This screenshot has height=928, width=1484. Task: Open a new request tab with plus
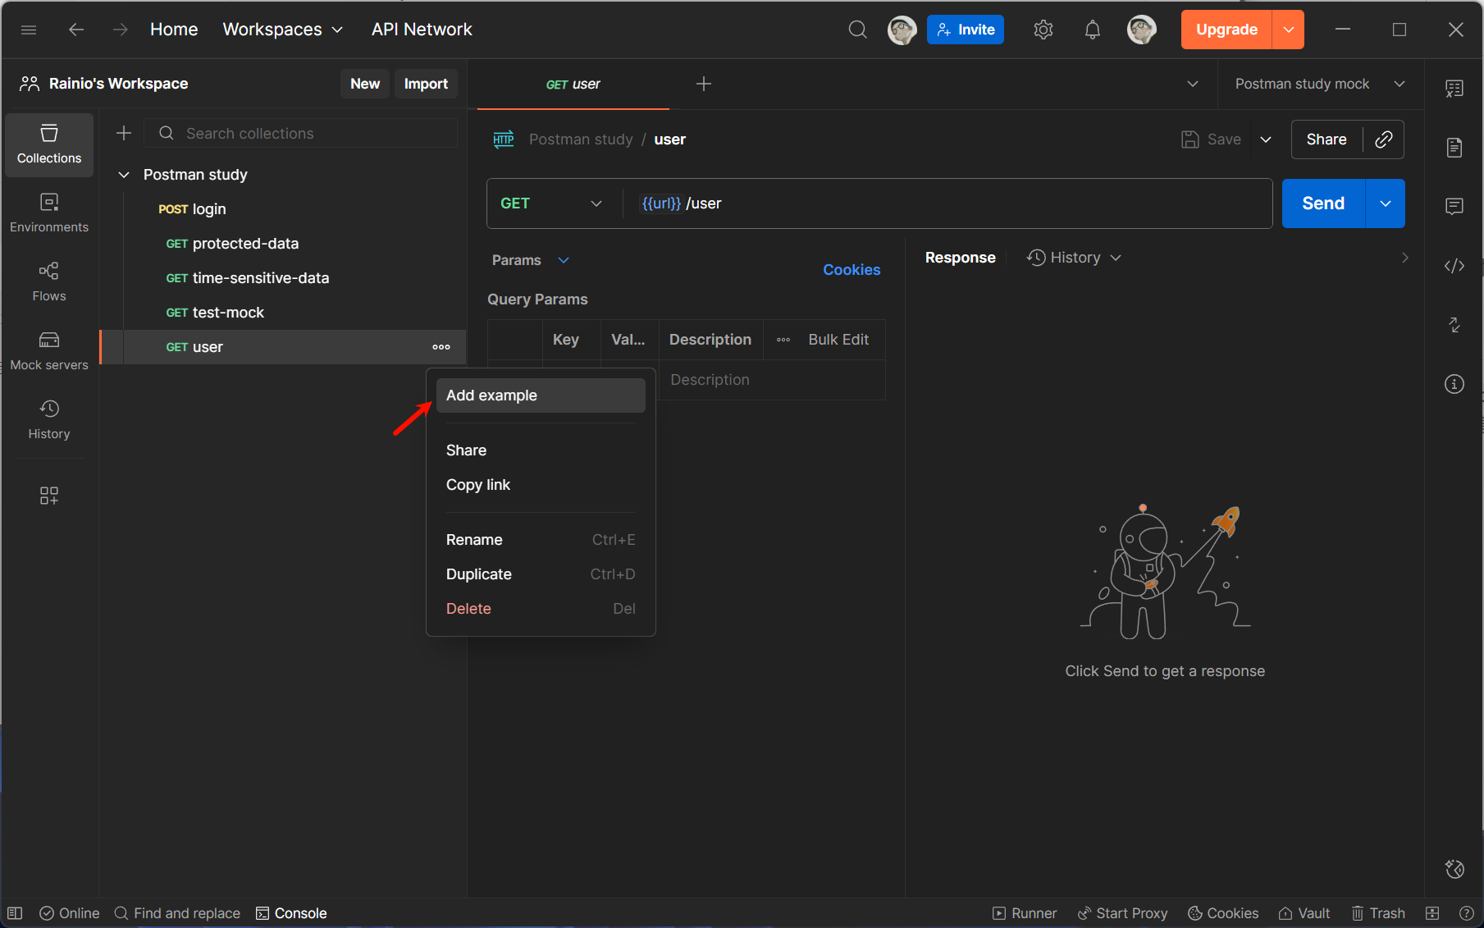pyautogui.click(x=704, y=84)
